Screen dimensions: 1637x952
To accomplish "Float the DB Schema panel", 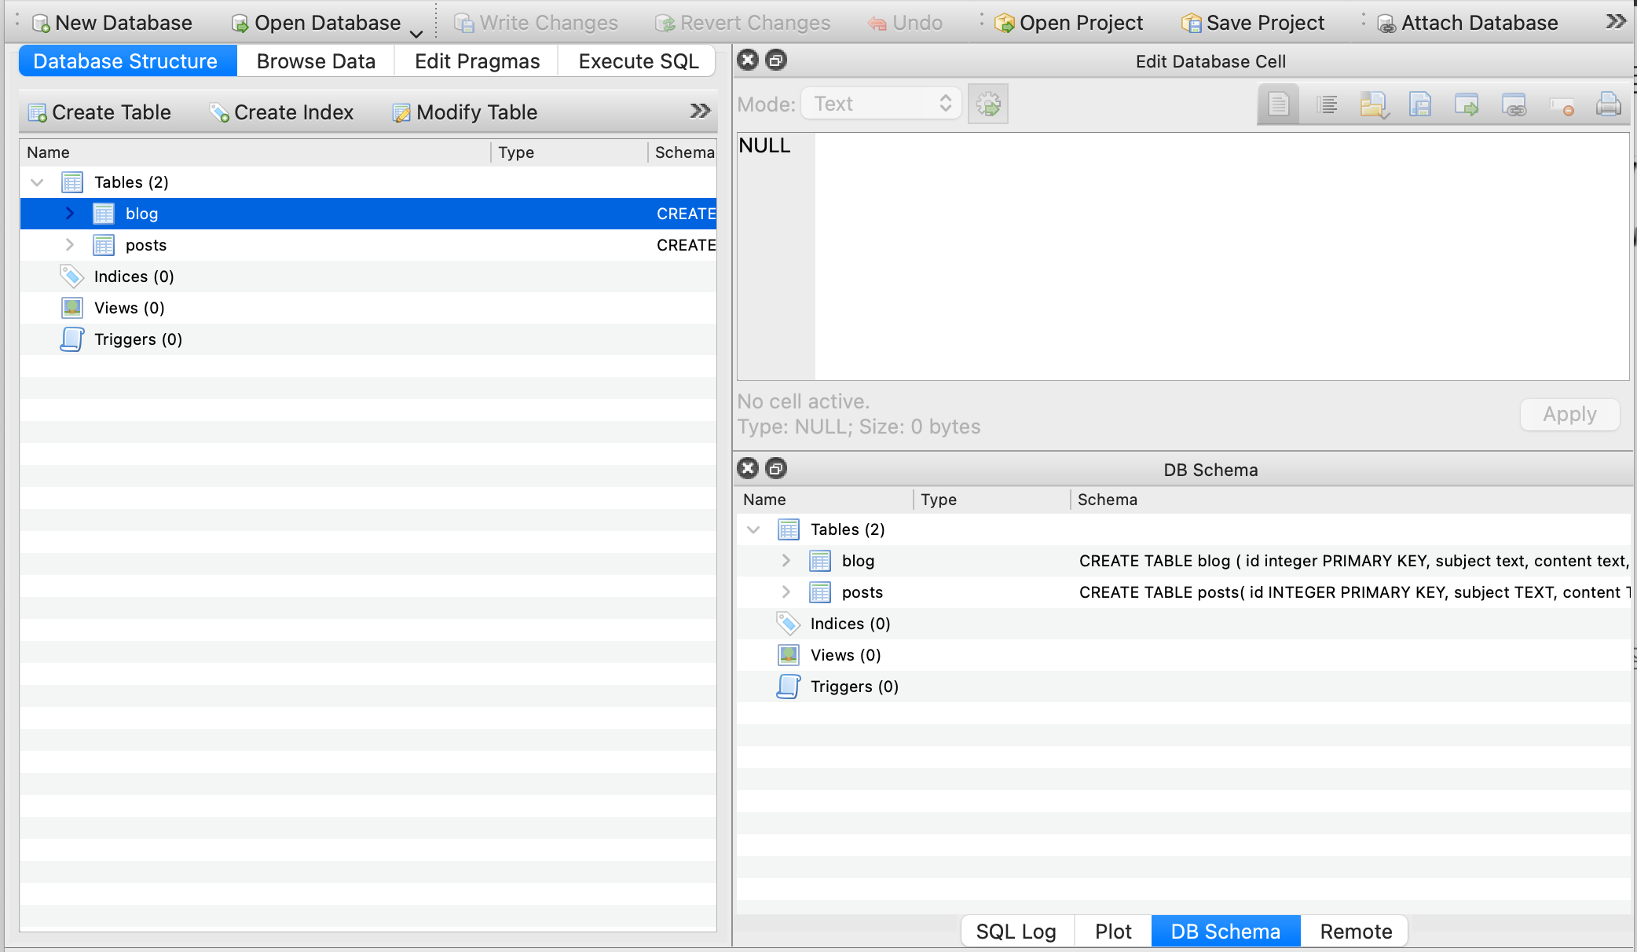I will [x=776, y=469].
